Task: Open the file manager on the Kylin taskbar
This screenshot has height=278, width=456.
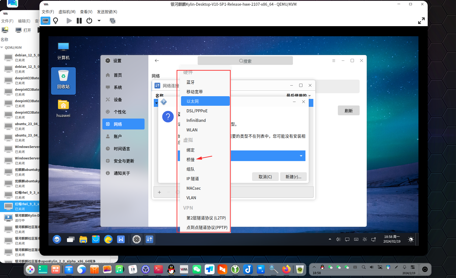Action: pos(83,239)
